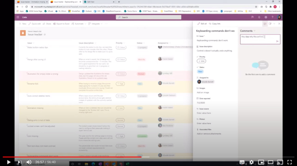Mute the video volume
297x166 pixels.
[29, 162]
